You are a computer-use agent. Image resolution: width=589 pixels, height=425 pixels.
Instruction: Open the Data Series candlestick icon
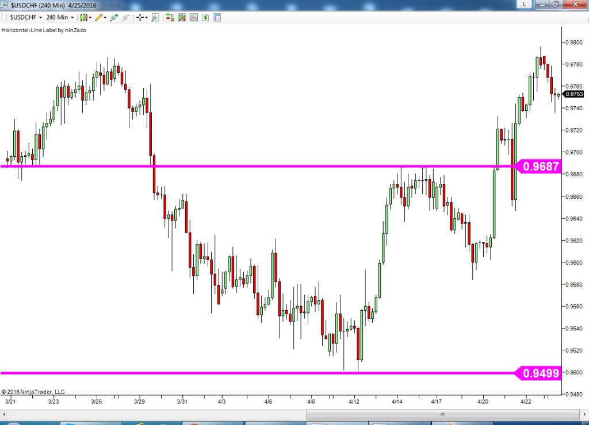coord(182,17)
